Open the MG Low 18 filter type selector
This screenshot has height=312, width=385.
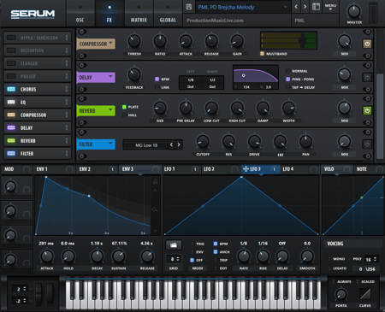click(146, 145)
